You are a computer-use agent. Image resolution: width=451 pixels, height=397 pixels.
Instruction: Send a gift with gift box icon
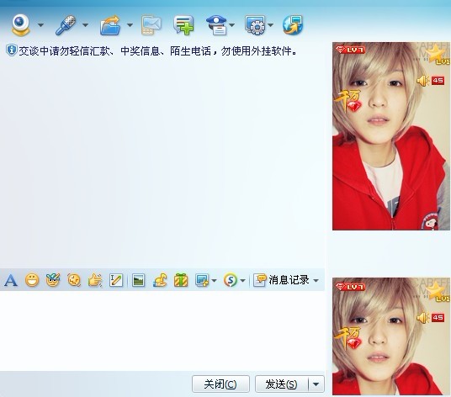click(x=181, y=280)
